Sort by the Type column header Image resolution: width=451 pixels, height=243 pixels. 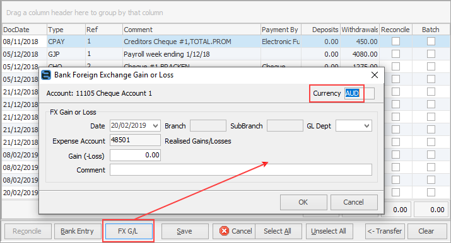66,30
